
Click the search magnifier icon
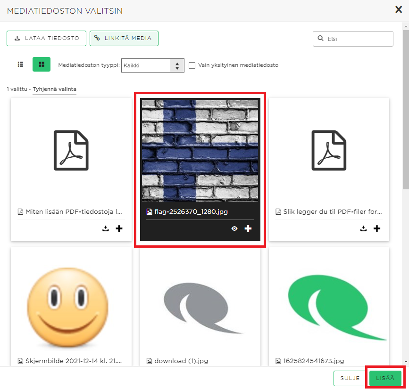[x=320, y=38]
